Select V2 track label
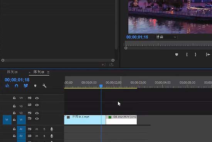This screenshot has width=212, height=142. click(x=21, y=113)
